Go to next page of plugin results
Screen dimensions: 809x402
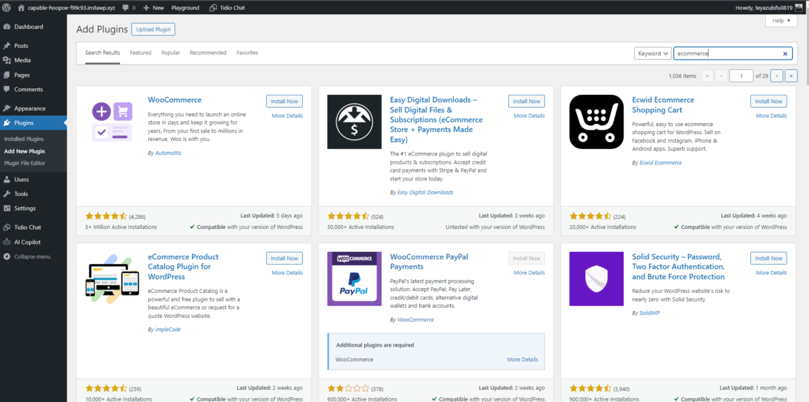777,76
